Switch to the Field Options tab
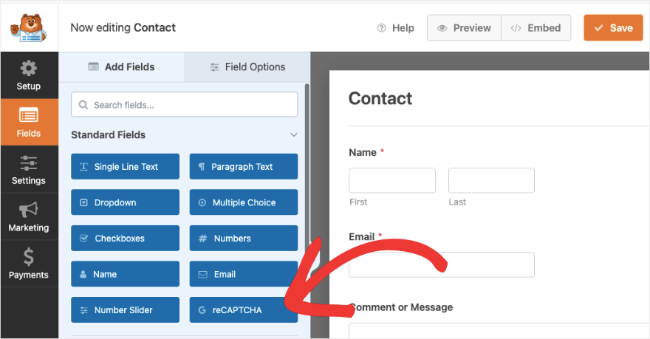The height and width of the screenshot is (339, 650). [247, 66]
